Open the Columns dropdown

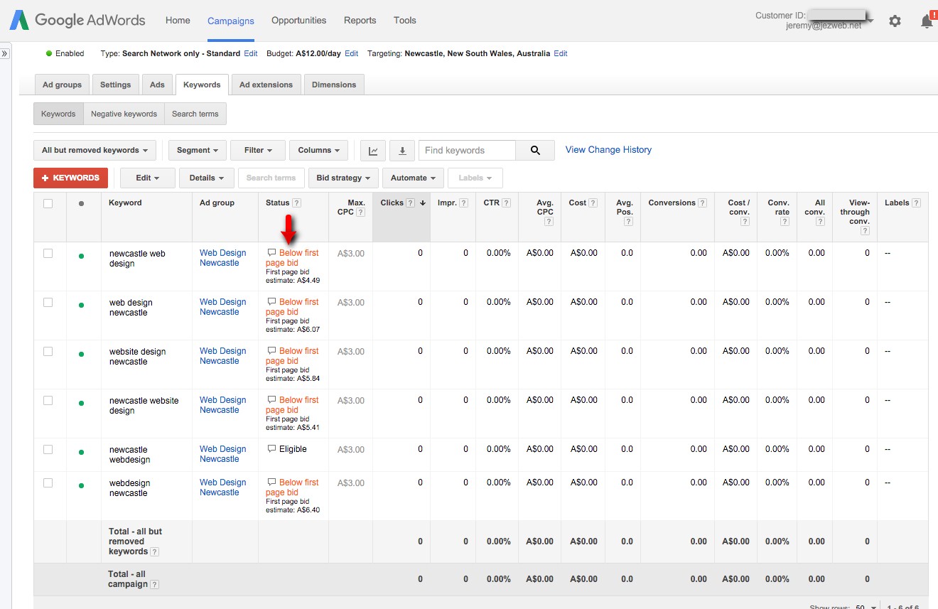click(x=318, y=150)
